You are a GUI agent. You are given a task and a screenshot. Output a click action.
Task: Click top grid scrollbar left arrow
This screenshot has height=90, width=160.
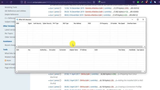(x=16, y=47)
